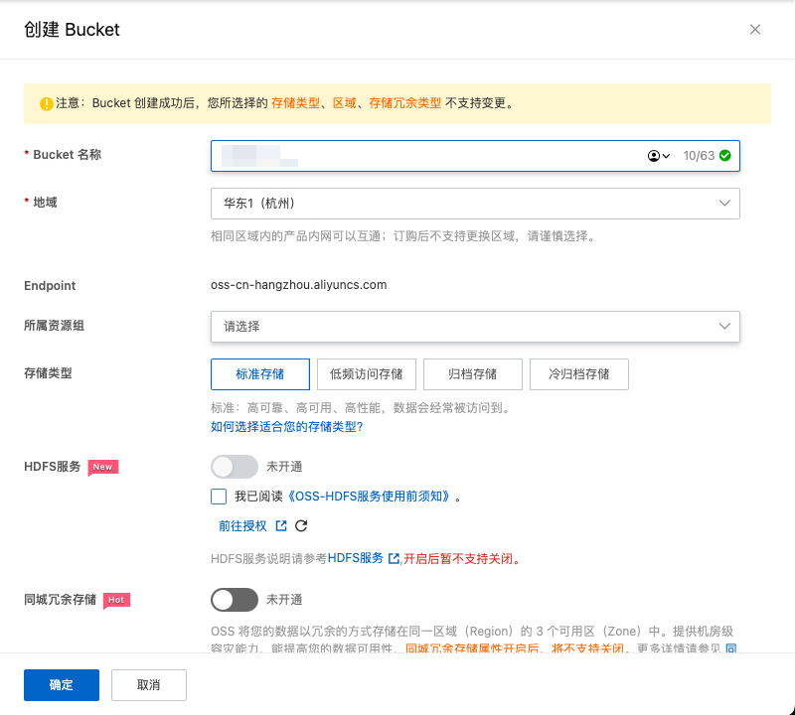The image size is (795, 715).
Task: Click the 未开通 label next to 同城冗余存储 switch
Action: (x=284, y=600)
